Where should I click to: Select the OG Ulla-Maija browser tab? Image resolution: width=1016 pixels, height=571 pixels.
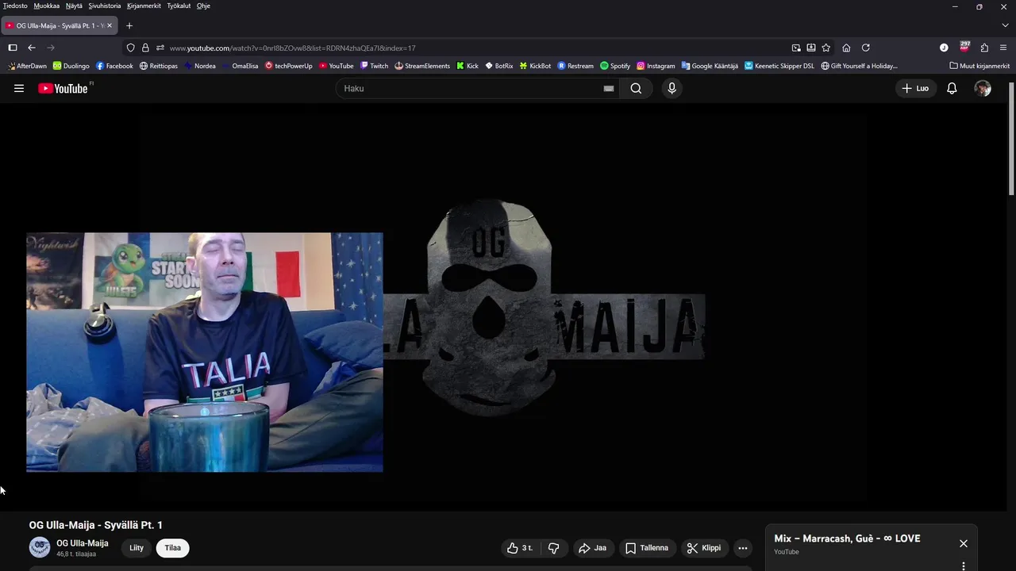(60, 25)
